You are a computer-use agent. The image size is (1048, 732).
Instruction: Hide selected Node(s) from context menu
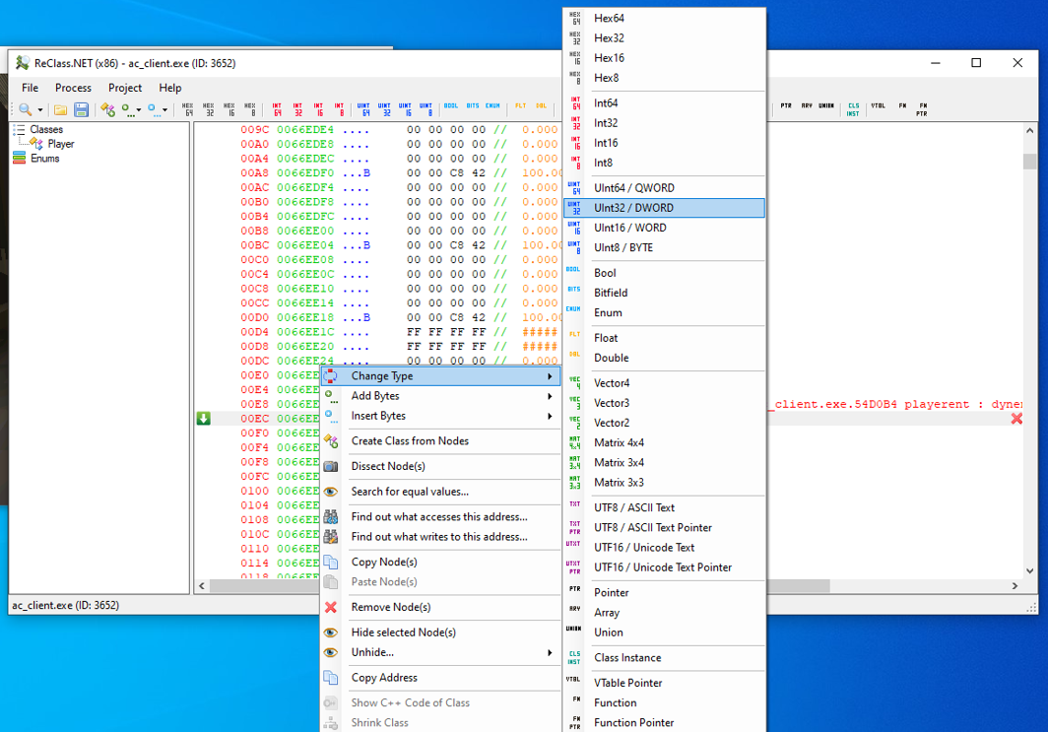(403, 632)
